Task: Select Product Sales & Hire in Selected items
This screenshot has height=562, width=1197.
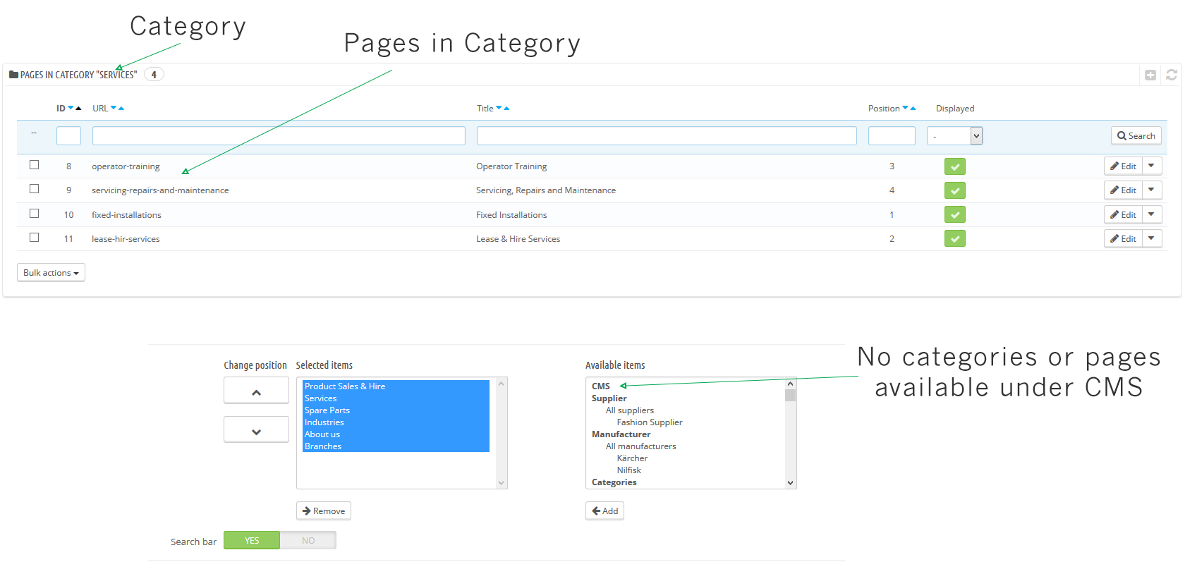Action: [396, 386]
